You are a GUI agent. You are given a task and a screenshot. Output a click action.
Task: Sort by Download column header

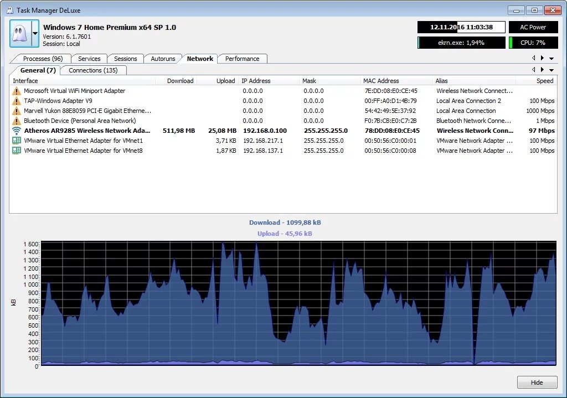pos(176,81)
